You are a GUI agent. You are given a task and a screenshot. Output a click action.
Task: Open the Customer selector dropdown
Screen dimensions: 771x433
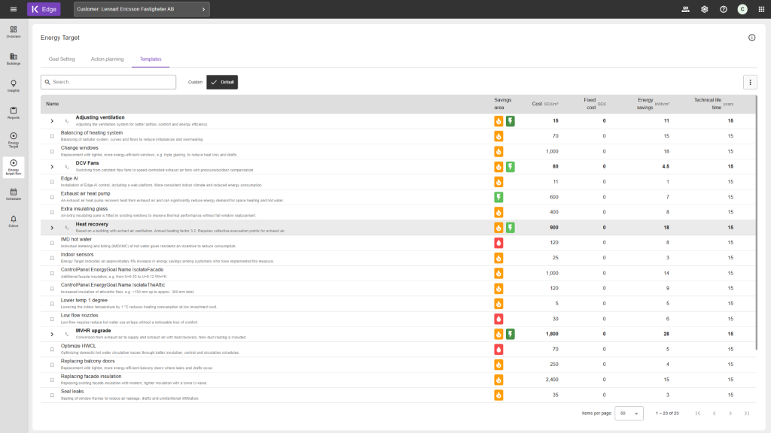[142, 9]
